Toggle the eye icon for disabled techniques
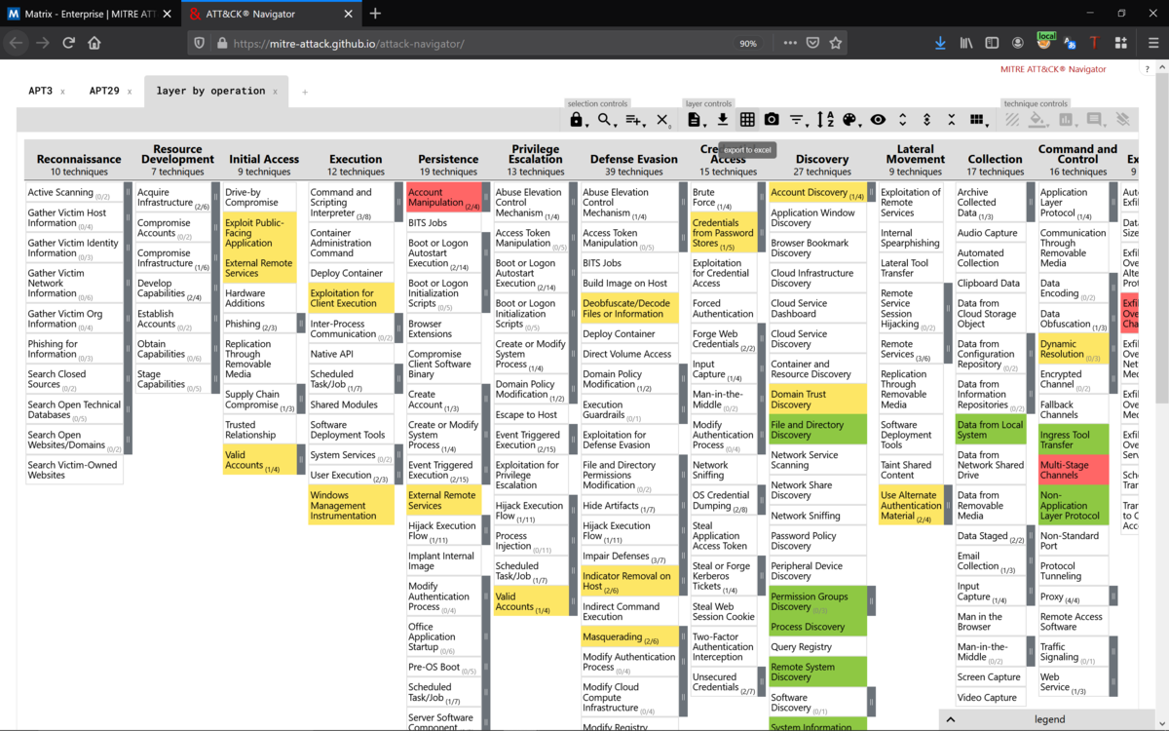This screenshot has width=1169, height=731. pyautogui.click(x=878, y=119)
